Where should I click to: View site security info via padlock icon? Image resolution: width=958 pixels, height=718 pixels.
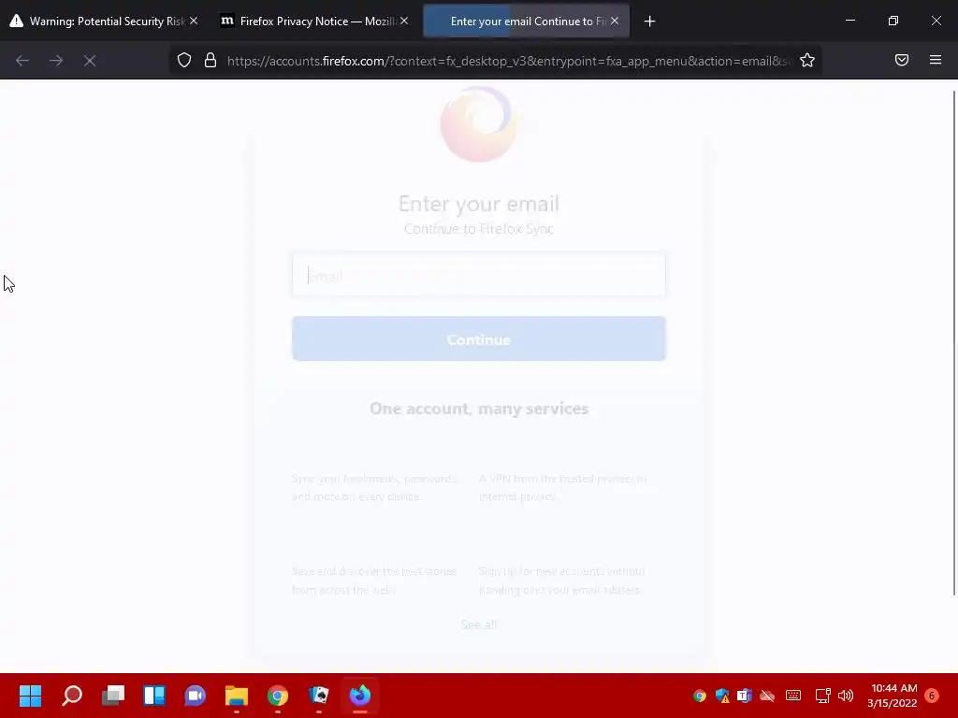[210, 61]
